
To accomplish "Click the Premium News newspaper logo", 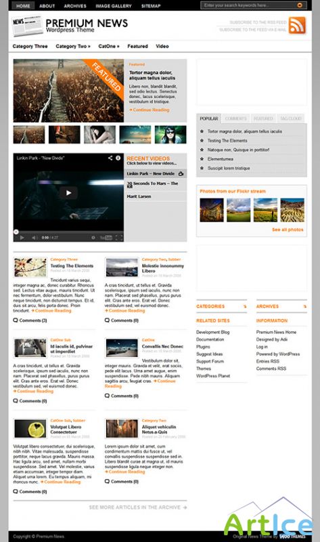I will tap(26, 26).
